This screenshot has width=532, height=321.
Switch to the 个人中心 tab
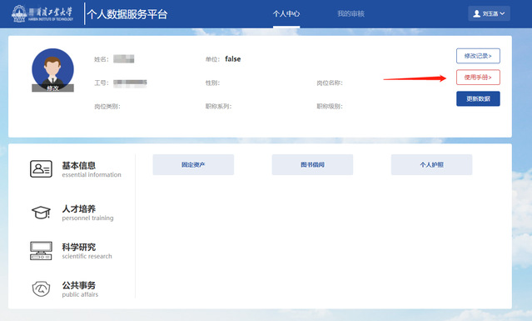[x=286, y=13]
